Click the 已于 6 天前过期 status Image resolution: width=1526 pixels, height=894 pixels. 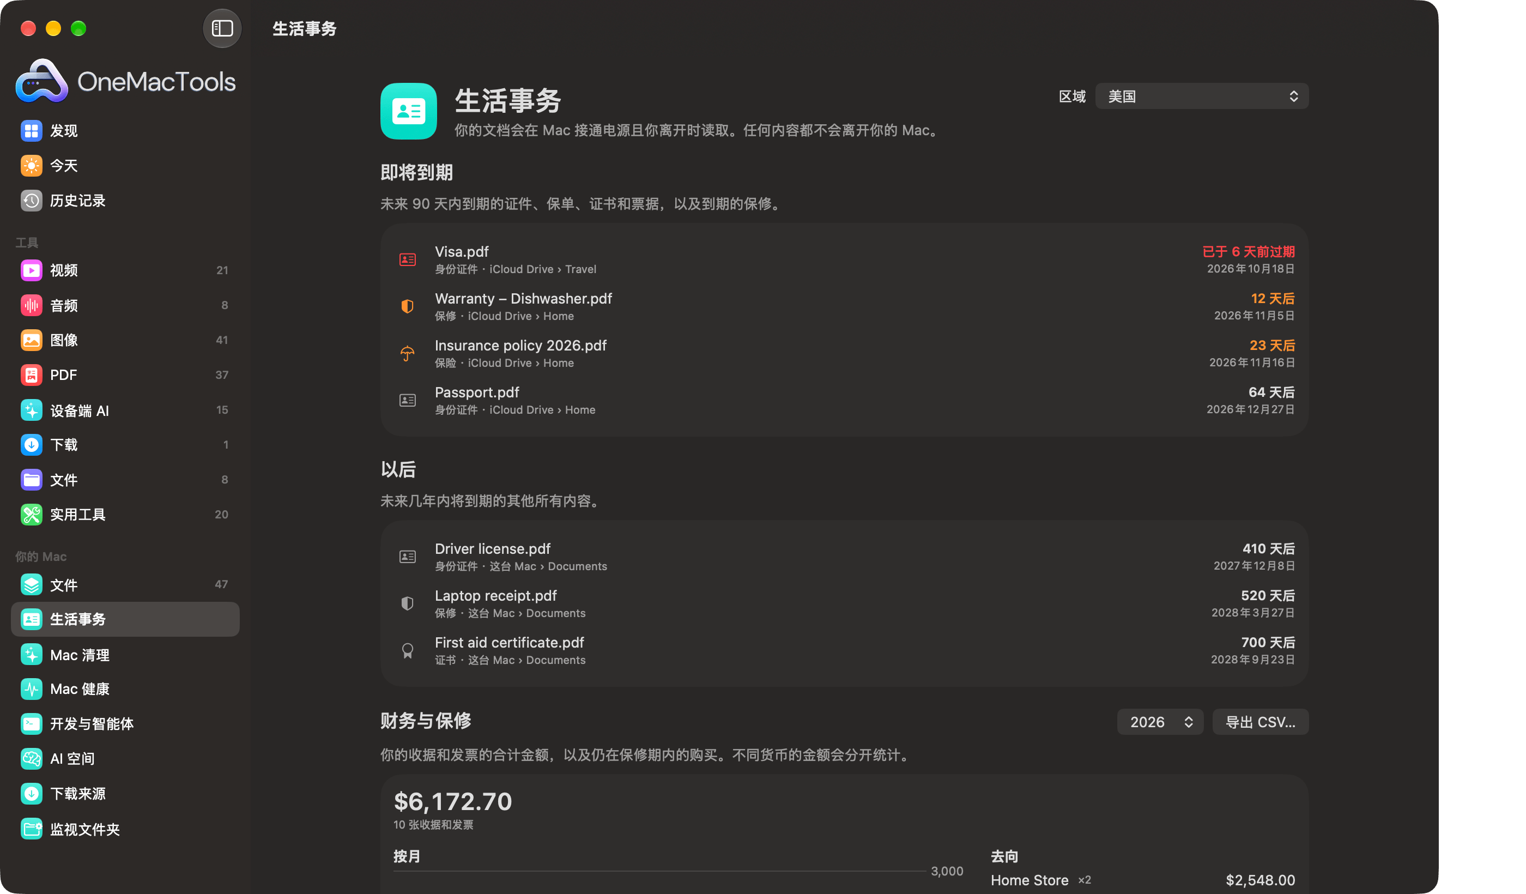tap(1248, 251)
